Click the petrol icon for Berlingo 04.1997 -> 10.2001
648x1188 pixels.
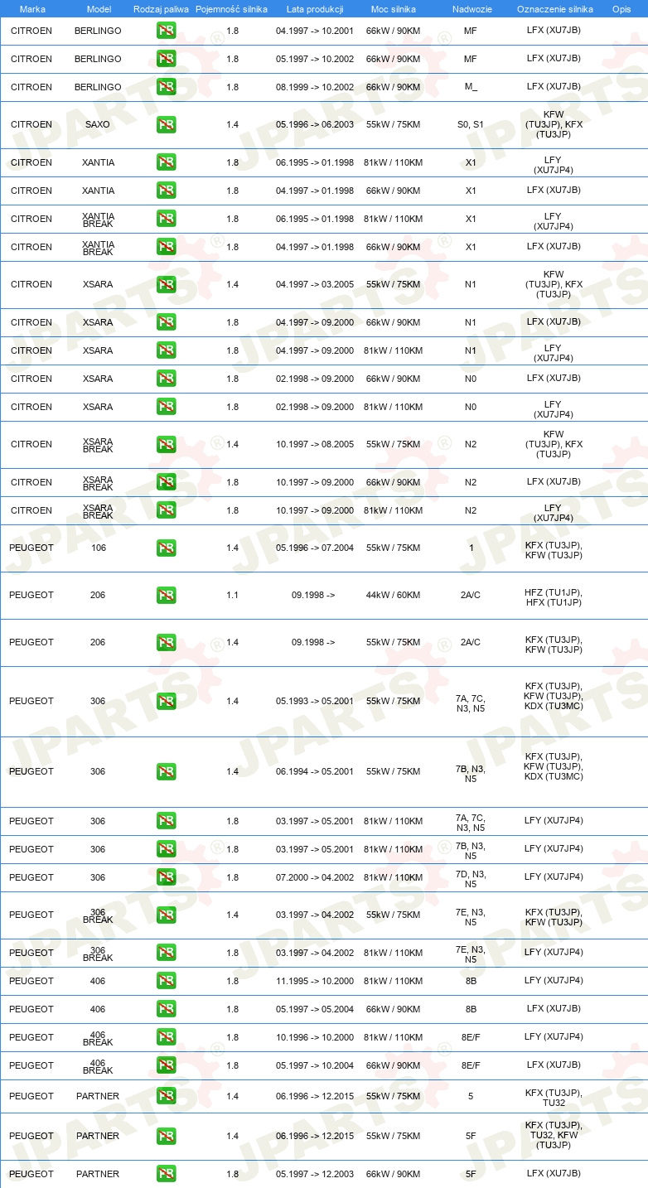(x=166, y=31)
